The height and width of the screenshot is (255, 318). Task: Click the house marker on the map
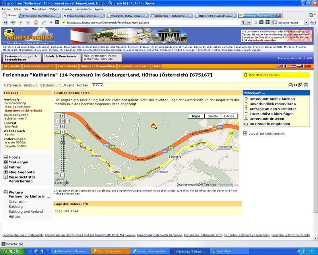153,126
